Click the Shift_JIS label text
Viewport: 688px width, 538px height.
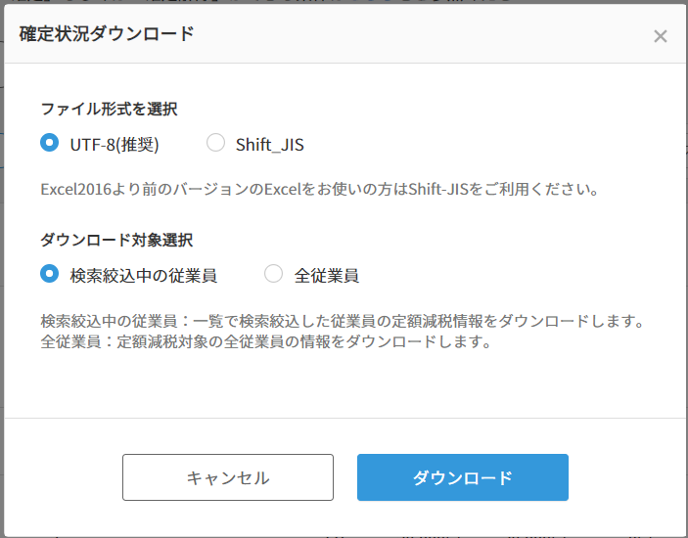coord(269,145)
